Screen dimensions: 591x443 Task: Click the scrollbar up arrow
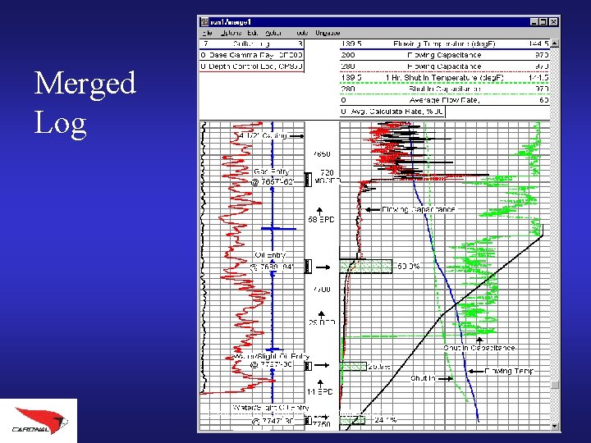(x=554, y=43)
